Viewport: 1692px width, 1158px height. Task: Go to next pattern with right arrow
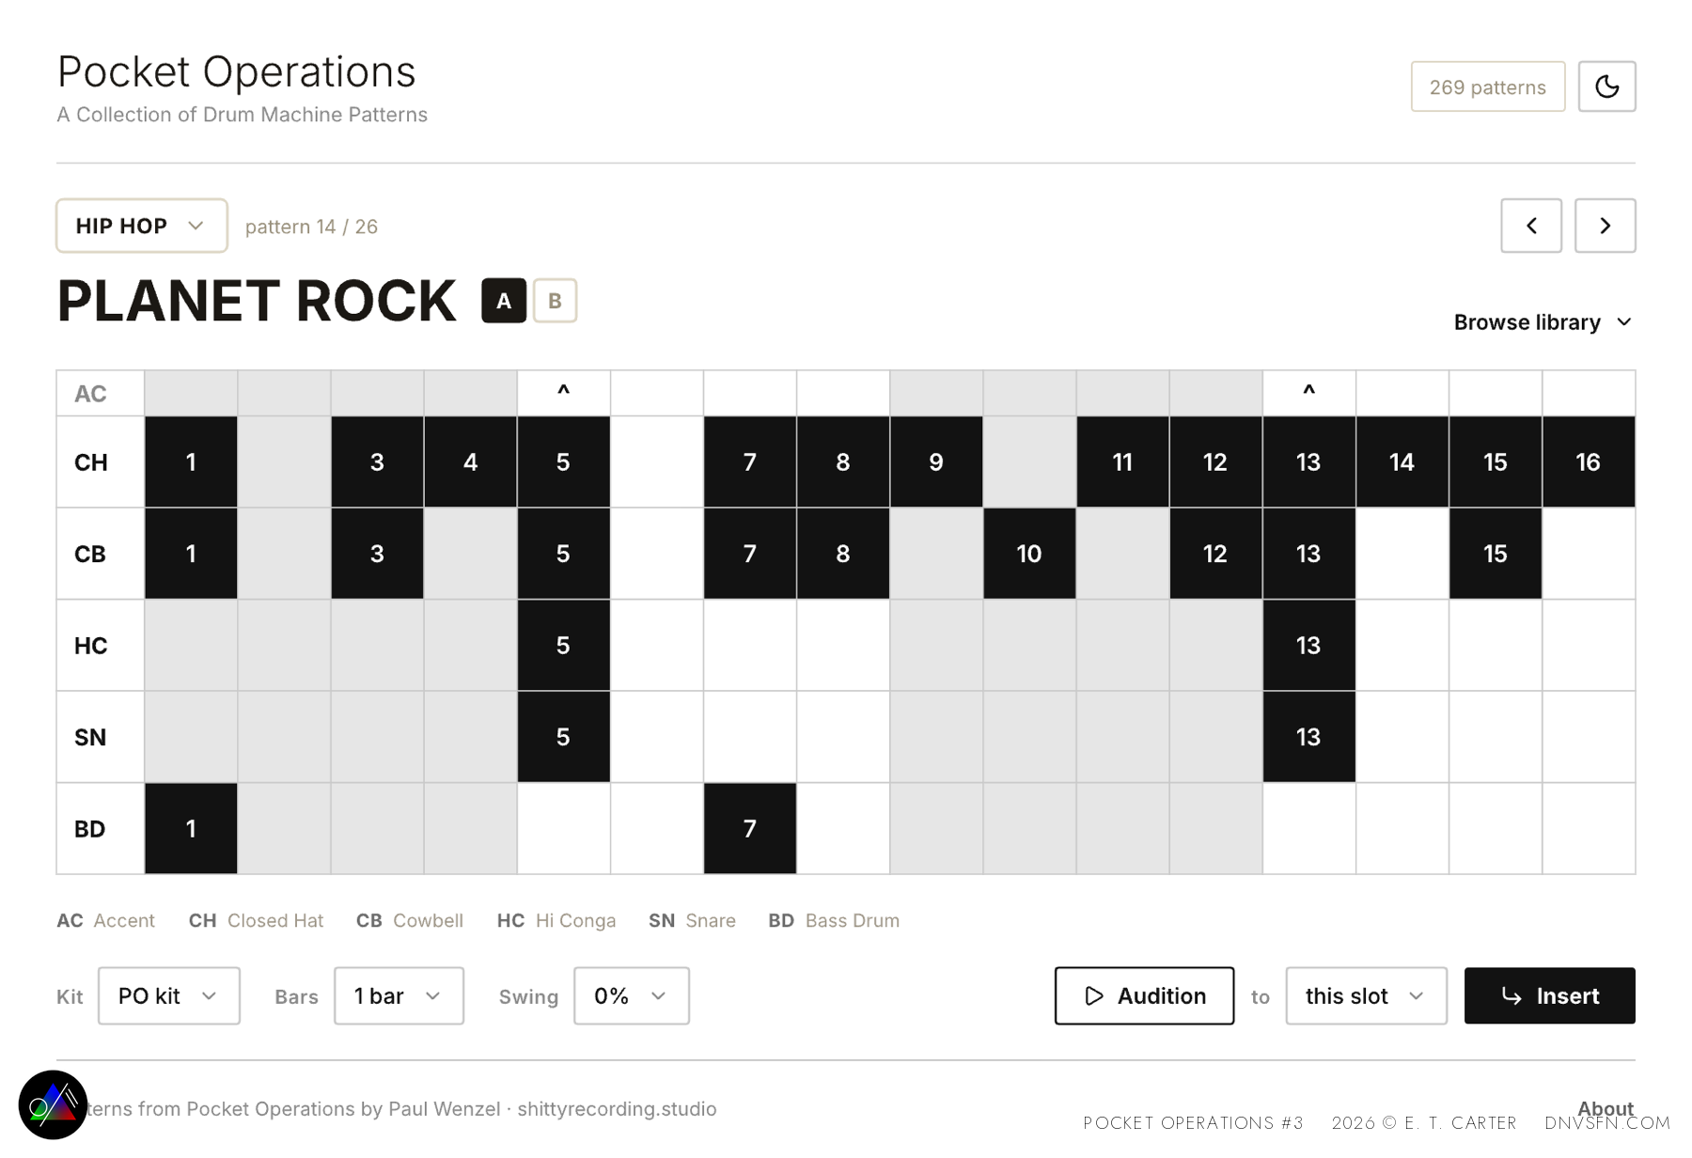coord(1605,226)
